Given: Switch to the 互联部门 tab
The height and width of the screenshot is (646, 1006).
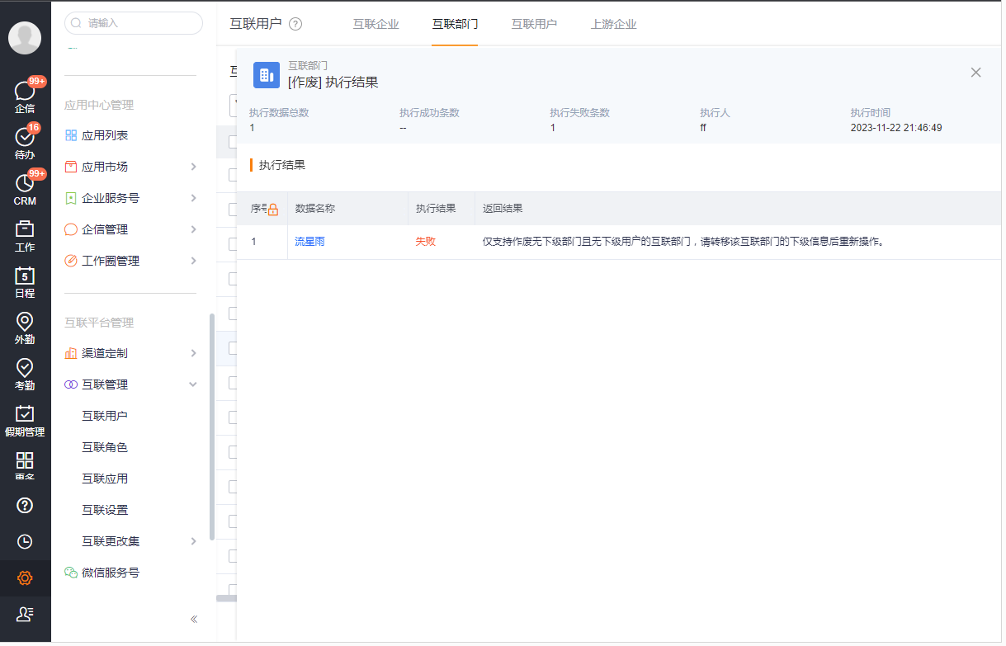Looking at the screenshot, I should [x=455, y=24].
